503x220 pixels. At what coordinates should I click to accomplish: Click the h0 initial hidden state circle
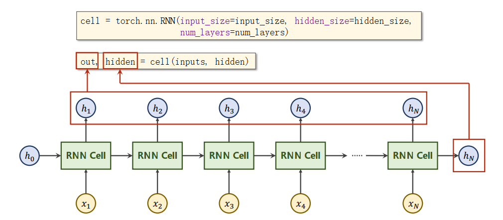pos(29,156)
